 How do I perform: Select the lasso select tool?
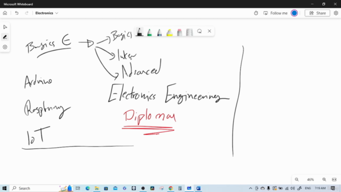point(199,31)
